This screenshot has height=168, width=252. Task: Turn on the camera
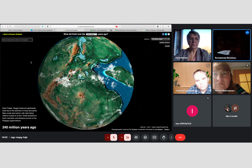click(x=127, y=137)
